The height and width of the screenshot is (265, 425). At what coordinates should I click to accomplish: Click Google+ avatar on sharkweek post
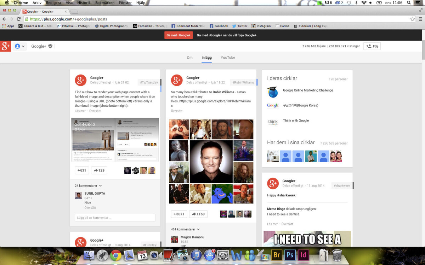click(273, 183)
